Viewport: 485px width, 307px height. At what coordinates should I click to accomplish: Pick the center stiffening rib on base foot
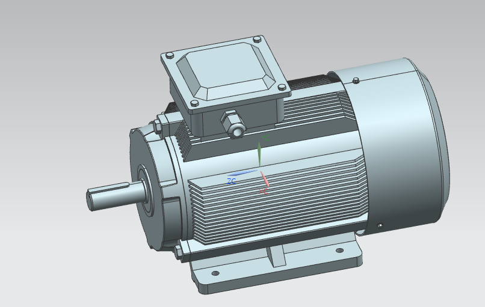pos(276,255)
